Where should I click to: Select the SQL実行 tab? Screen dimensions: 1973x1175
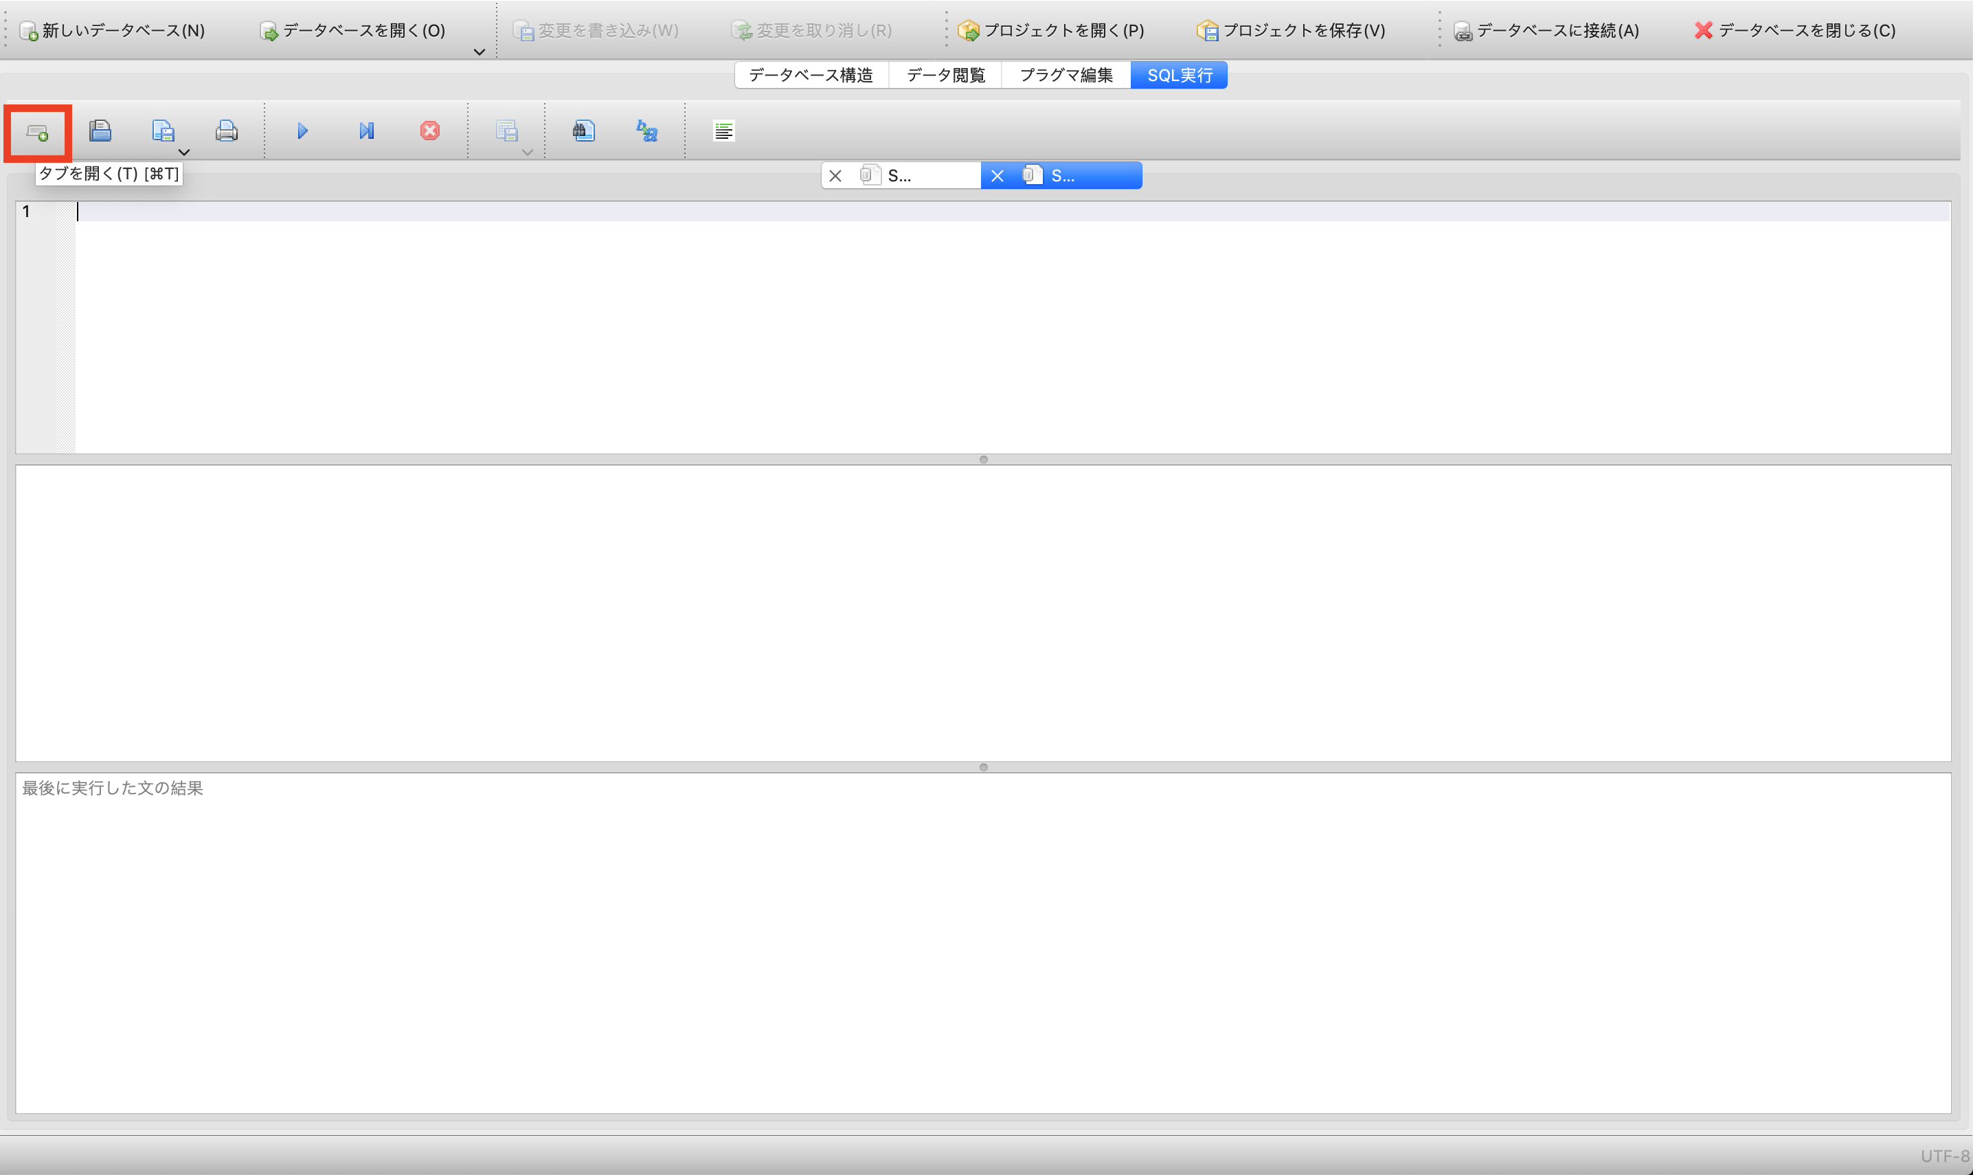click(x=1180, y=75)
